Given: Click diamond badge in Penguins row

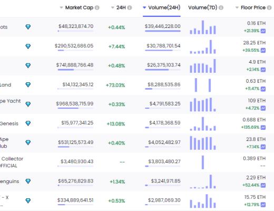Looking at the screenshot, I should [28, 181].
